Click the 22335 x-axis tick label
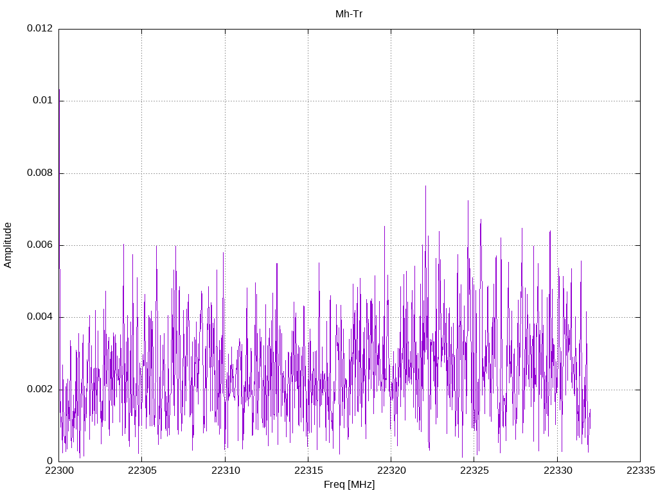Screen dimensions: 658x493 (x=640, y=471)
